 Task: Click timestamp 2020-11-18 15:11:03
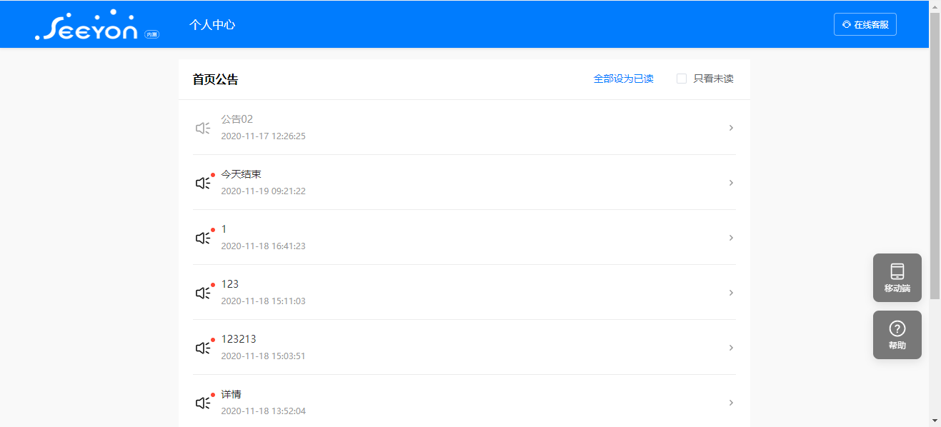point(263,301)
